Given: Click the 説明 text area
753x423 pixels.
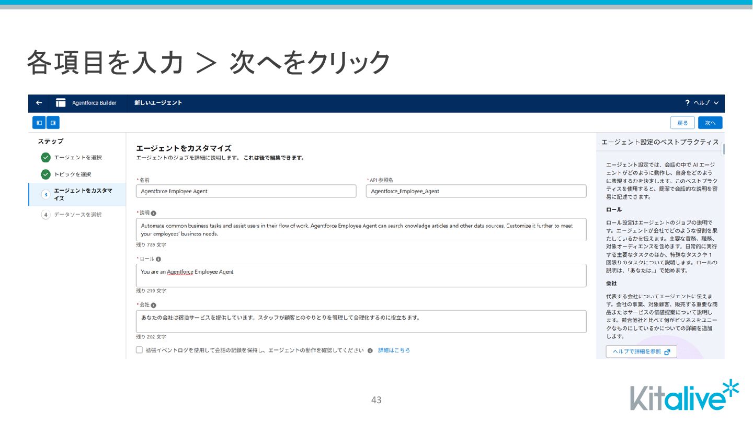Looking at the screenshot, I should 361,230.
